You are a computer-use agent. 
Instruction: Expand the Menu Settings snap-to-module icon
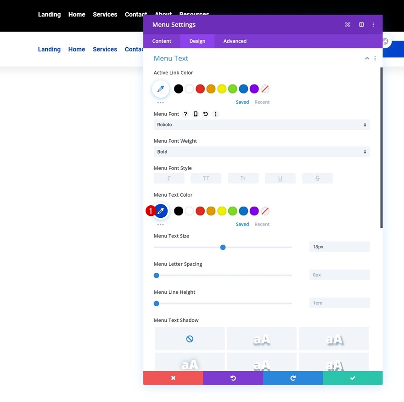pos(348,24)
